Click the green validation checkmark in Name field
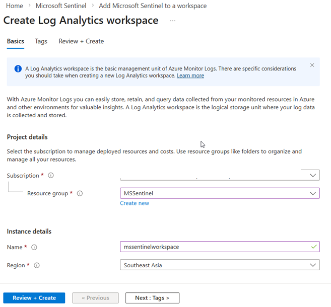331x307 pixels. tap(314, 247)
